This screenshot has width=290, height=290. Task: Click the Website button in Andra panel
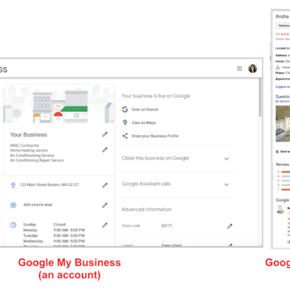283,26
